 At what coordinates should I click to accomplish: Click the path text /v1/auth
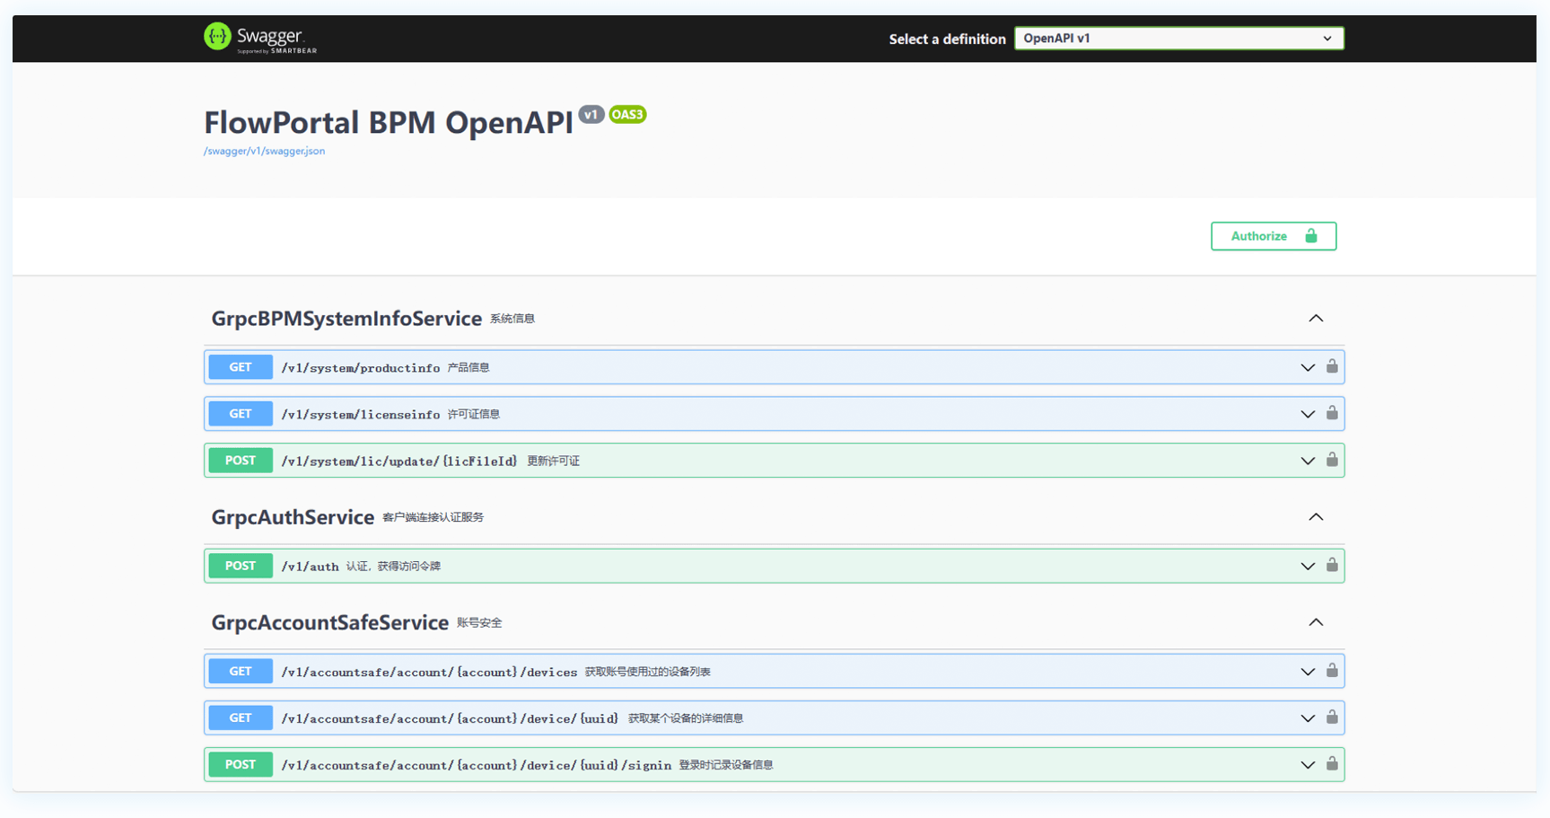tap(310, 567)
